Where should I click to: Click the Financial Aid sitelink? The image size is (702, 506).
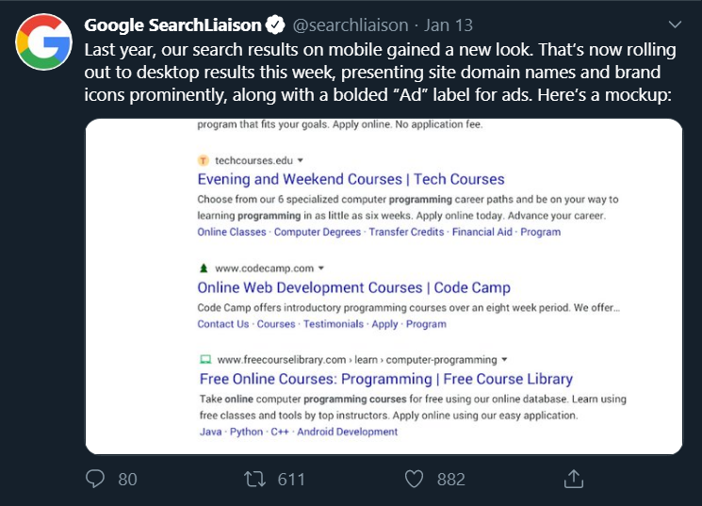tap(482, 232)
